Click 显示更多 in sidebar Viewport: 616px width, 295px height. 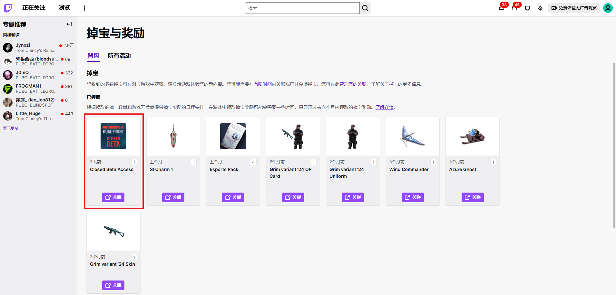[11, 128]
